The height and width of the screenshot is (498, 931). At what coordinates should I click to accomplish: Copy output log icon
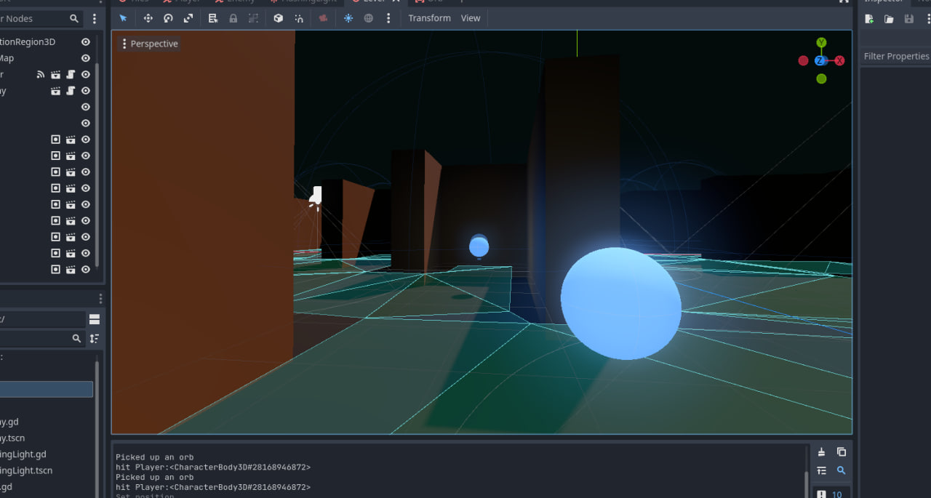[x=842, y=451]
